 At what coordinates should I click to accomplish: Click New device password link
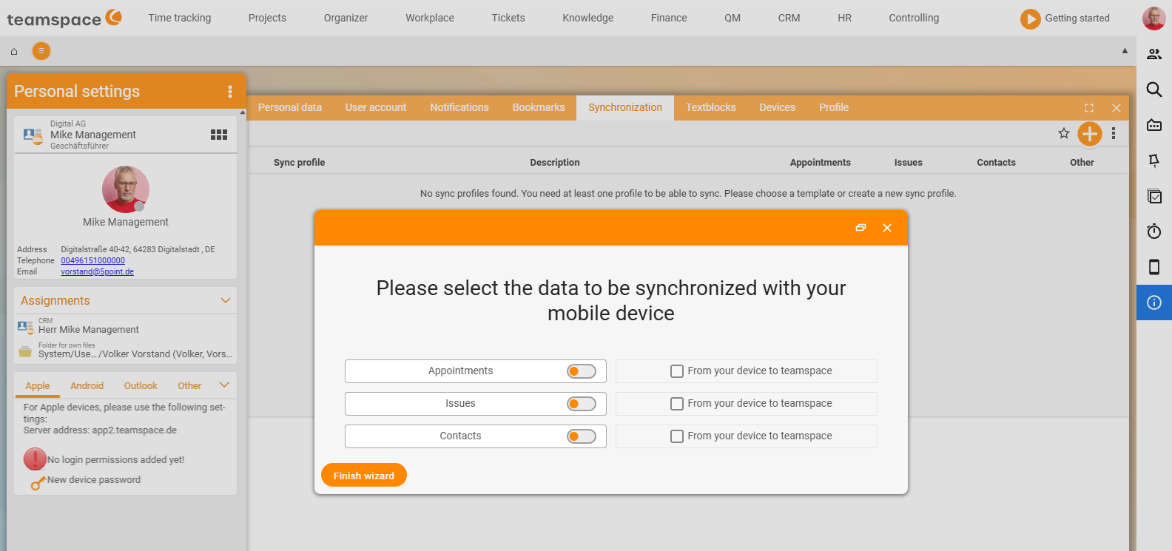(x=94, y=480)
